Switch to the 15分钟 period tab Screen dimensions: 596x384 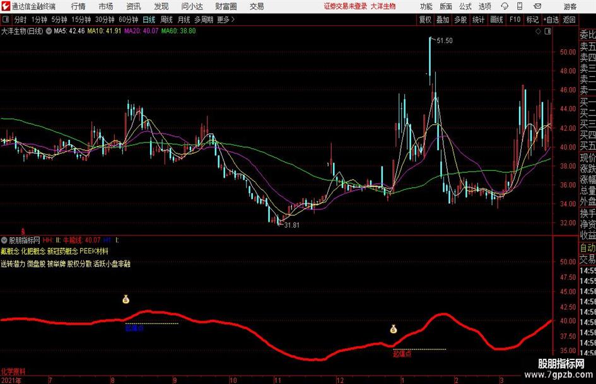coord(81,20)
